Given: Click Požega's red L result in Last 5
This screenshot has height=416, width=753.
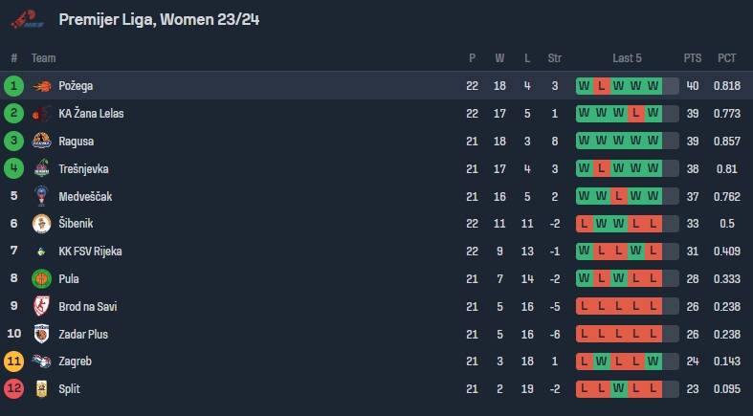Looking at the screenshot, I should tap(601, 86).
